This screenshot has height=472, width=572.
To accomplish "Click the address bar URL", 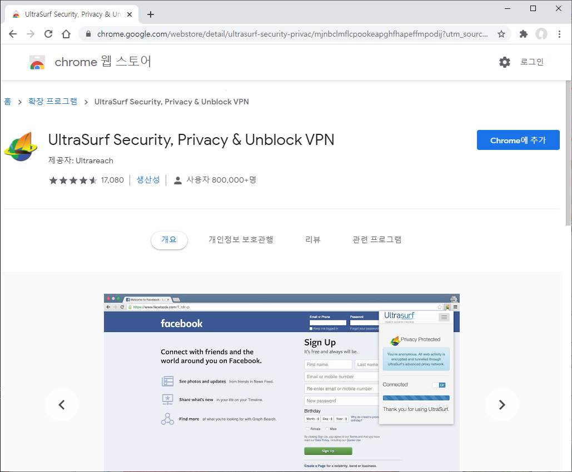I will pyautogui.click(x=292, y=34).
